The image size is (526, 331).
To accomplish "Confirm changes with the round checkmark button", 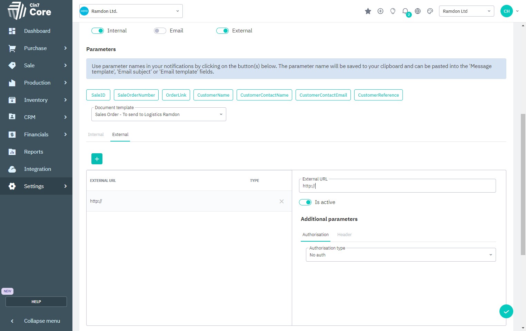I will tap(506, 311).
